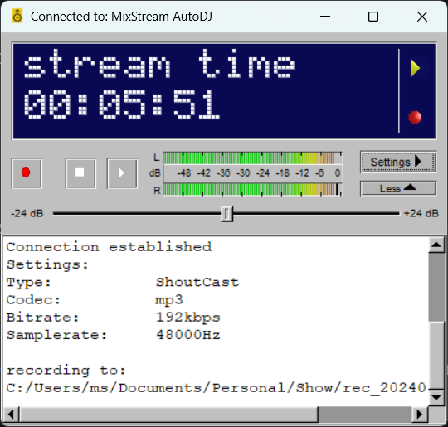
Task: Click the stream time LCD display
Action: [x=224, y=91]
